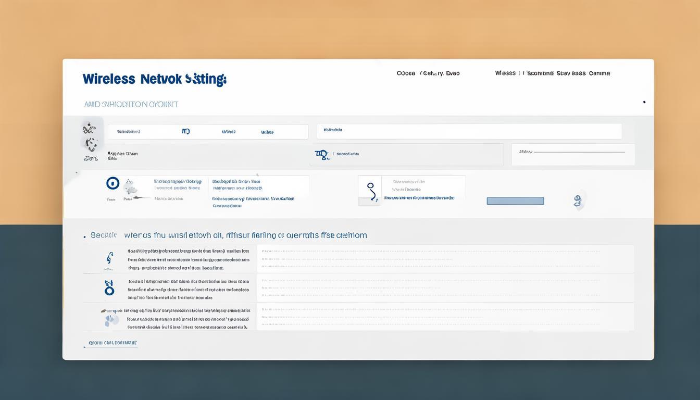
Task: Click middle icon in left sidebar
Action: [x=91, y=144]
